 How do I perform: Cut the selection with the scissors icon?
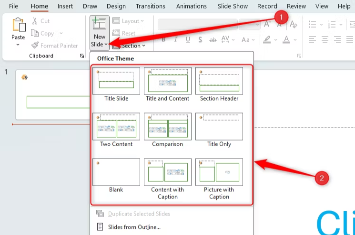point(35,21)
